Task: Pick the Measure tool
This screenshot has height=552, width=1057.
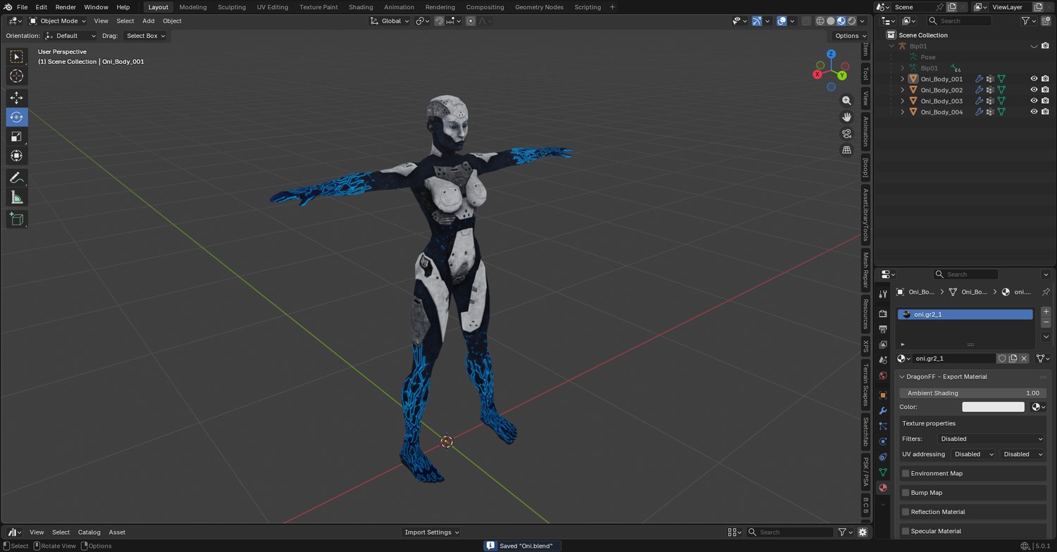Action: 16,198
